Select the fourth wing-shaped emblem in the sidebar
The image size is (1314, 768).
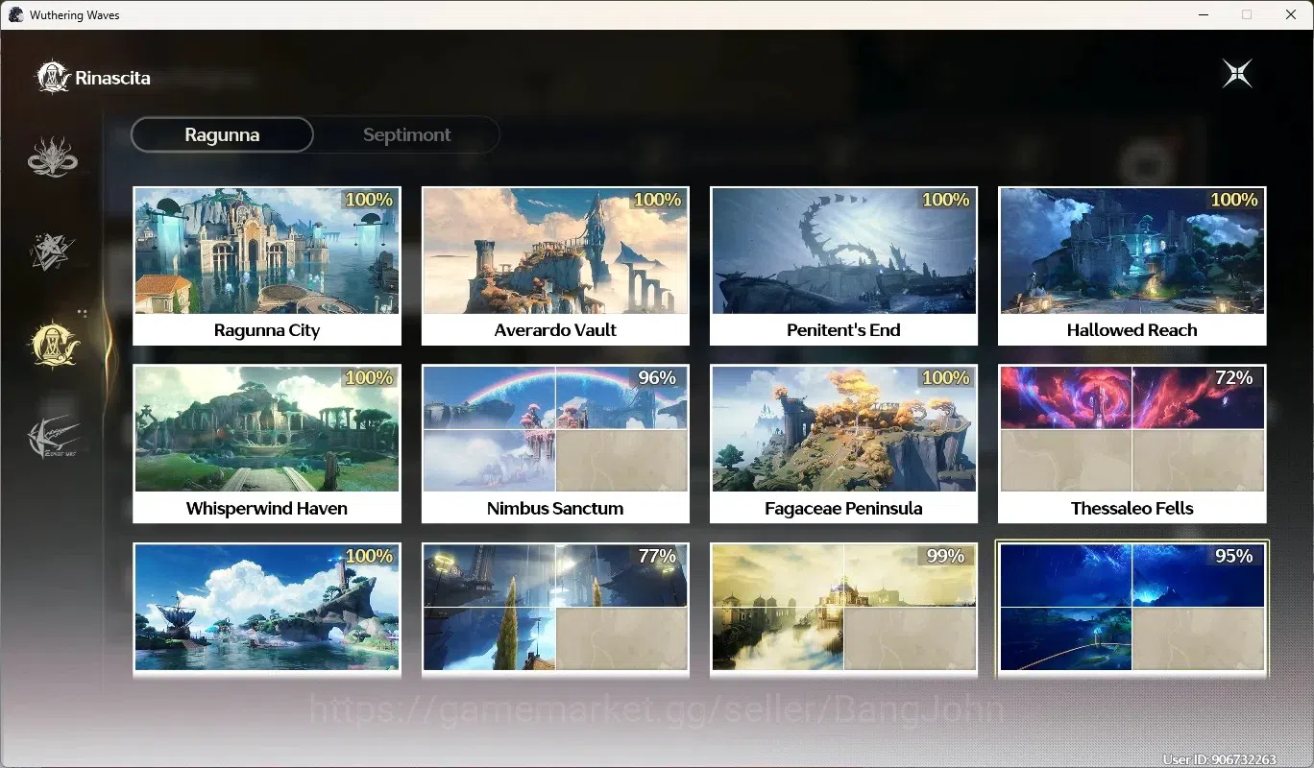pos(53,439)
